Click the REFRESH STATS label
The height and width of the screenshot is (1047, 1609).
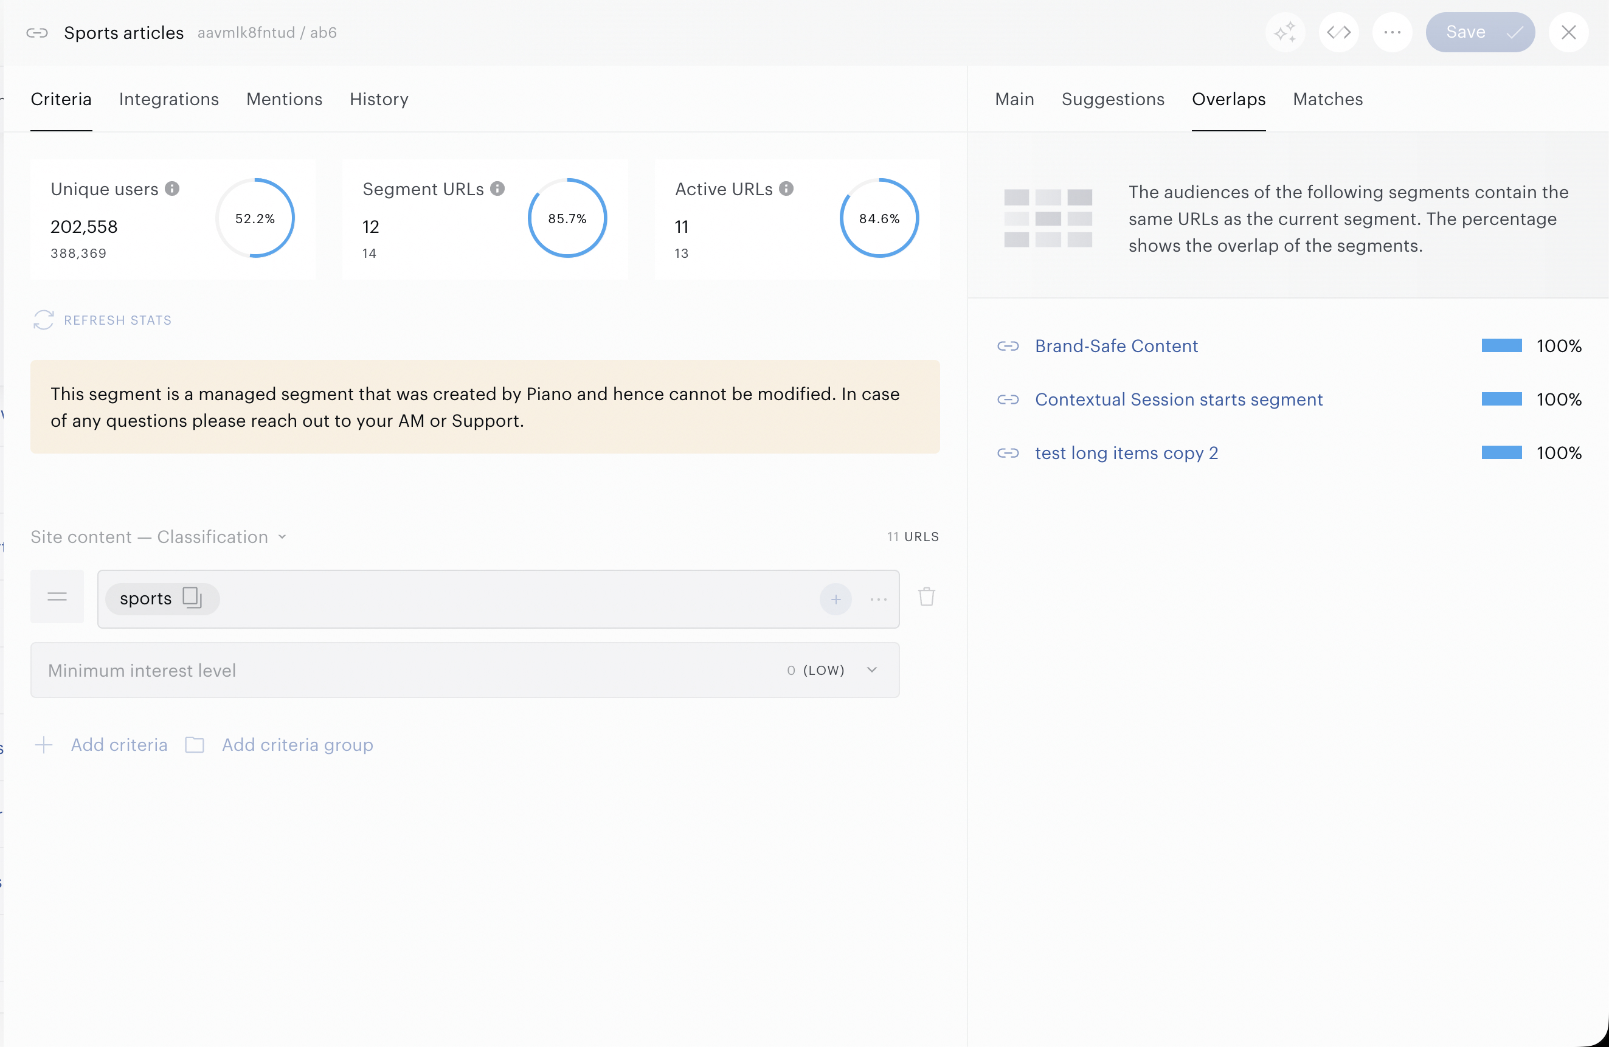pyautogui.click(x=117, y=320)
